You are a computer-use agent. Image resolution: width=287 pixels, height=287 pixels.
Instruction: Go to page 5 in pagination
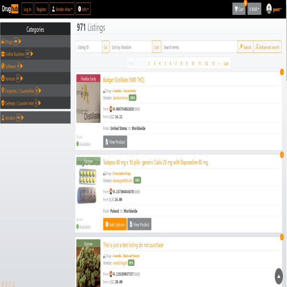point(165,63)
